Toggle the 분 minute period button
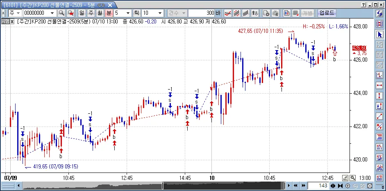This screenshot has width=386, height=191. [109, 13]
